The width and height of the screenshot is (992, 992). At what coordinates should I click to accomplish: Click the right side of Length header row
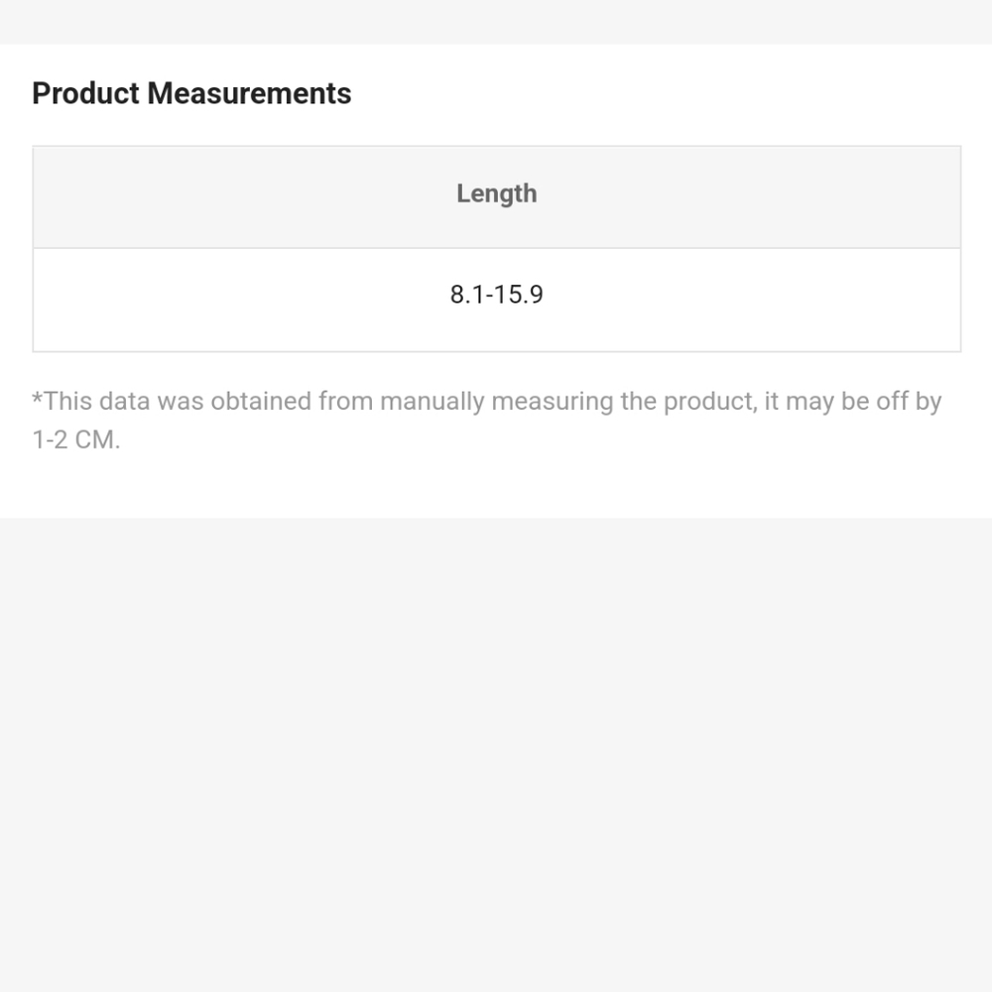click(x=759, y=196)
